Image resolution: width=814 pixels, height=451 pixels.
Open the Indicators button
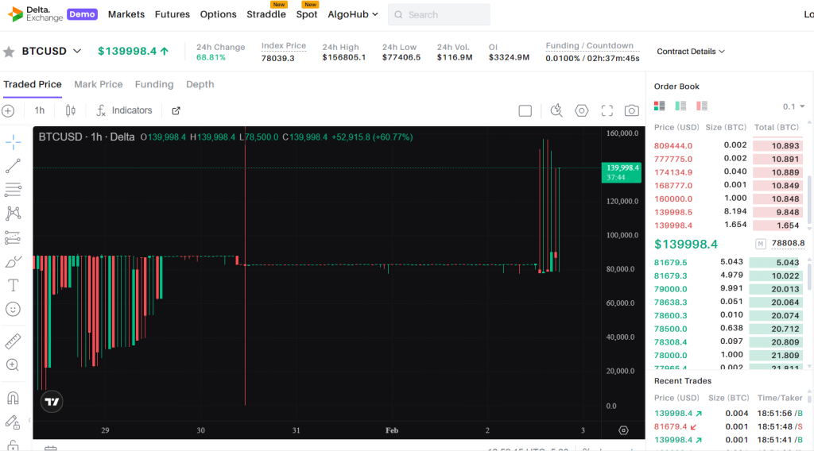pos(124,110)
